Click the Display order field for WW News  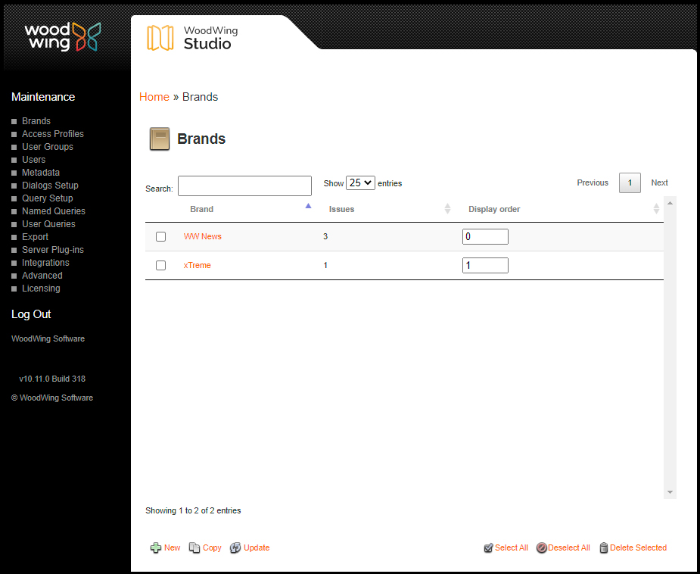[x=485, y=236]
